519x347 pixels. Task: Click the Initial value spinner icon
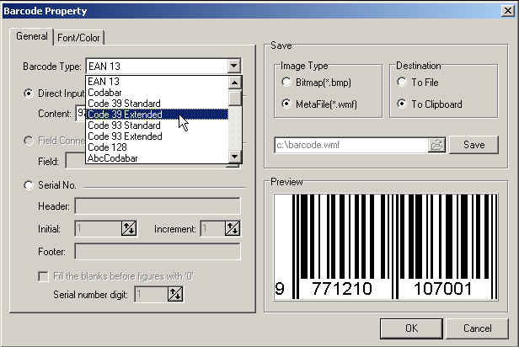point(129,228)
